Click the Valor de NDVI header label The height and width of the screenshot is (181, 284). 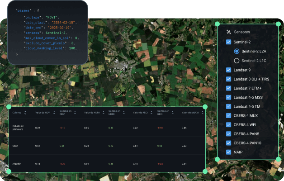[43, 113]
